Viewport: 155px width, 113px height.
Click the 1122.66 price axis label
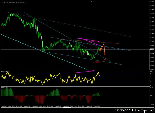point(152,13)
